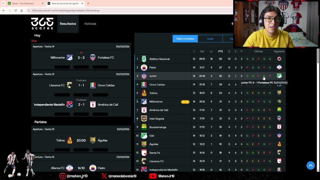Click the Instagram icon in overlay
320x180 pixels.
tap(62, 176)
